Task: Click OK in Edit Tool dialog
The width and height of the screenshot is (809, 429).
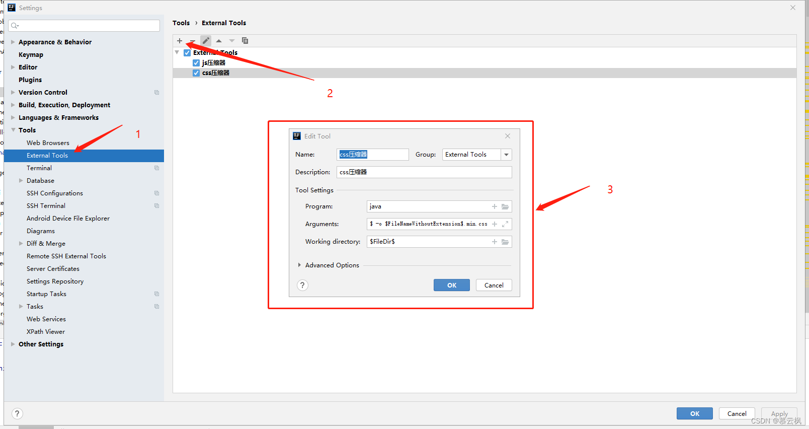Action: pyautogui.click(x=452, y=285)
